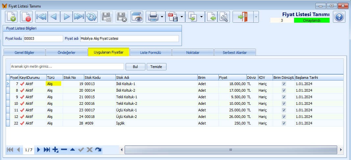Toggle Birim Dönüştür checkbox for Tekli Koltuk-2
Viewport: 351px width, 160px height.
[x=284, y=103]
